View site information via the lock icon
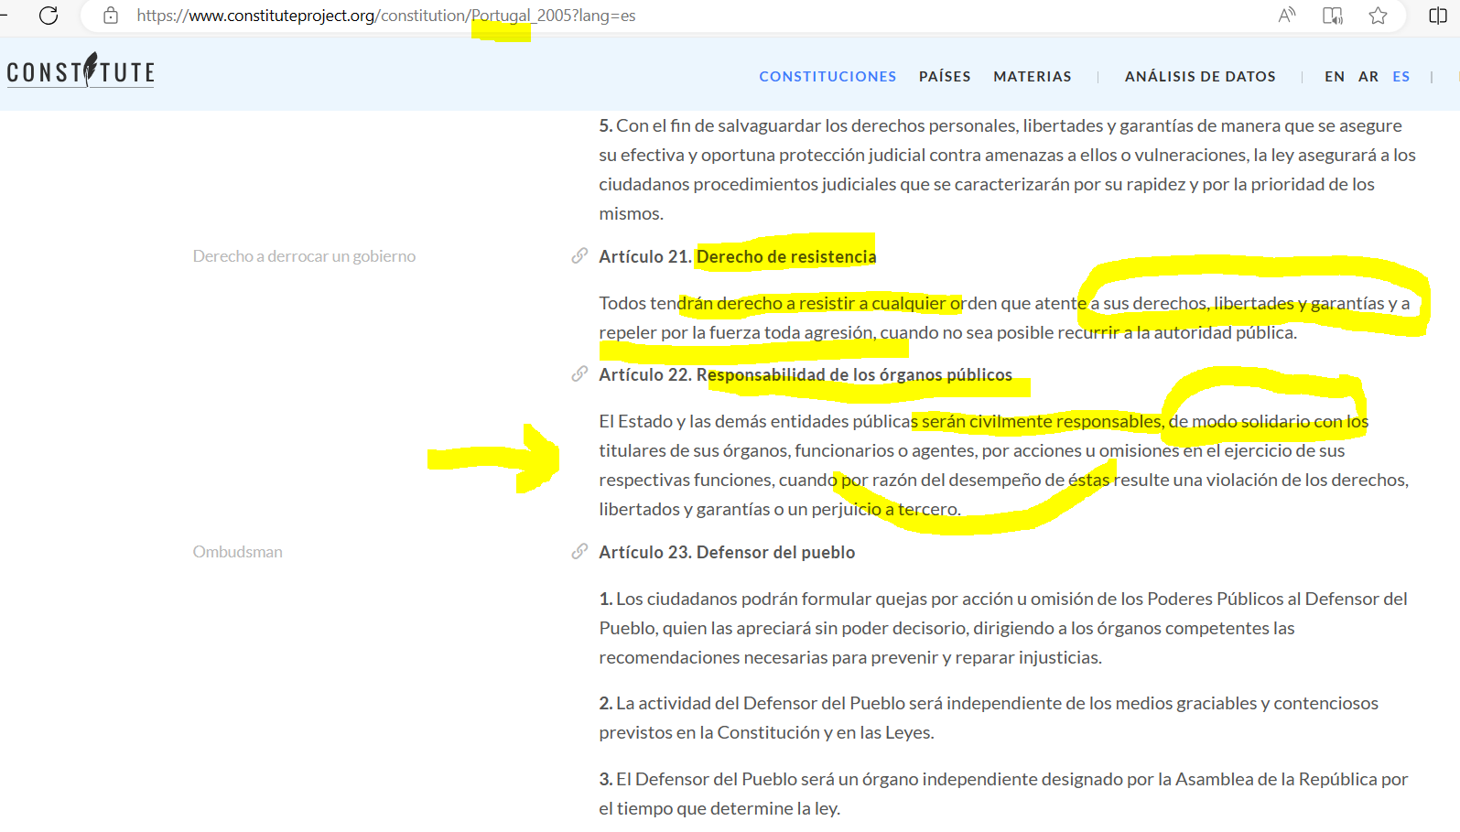Image resolution: width=1460 pixels, height=832 pixels. (x=111, y=16)
